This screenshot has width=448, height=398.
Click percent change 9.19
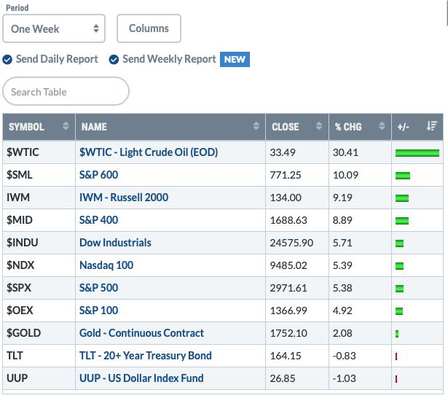[x=342, y=198]
